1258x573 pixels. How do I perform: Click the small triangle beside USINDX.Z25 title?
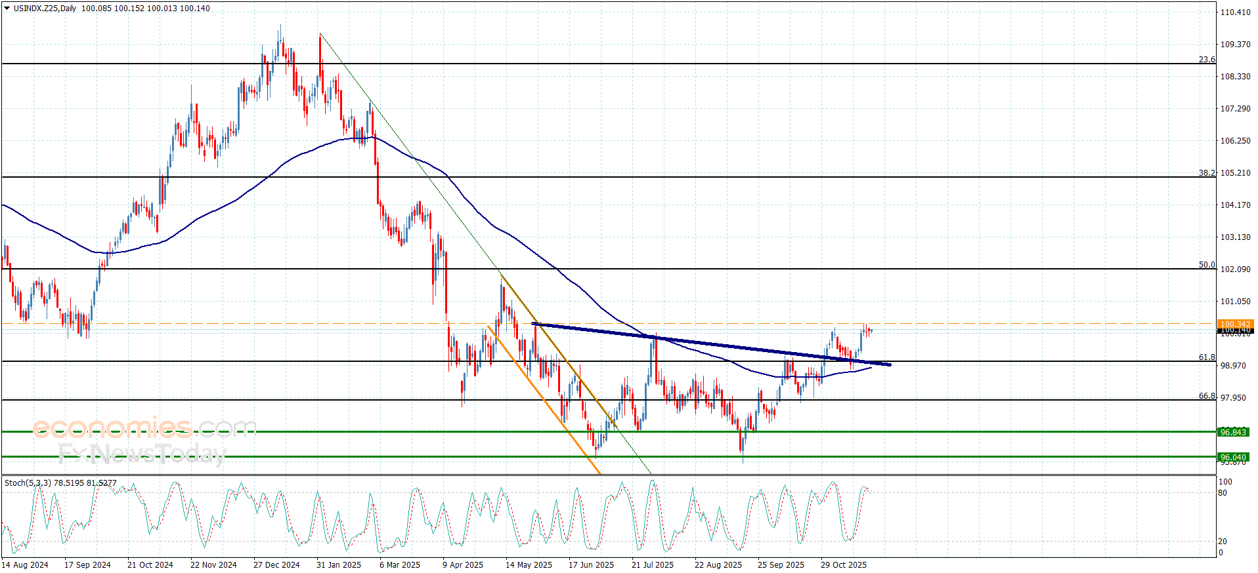(x=7, y=9)
